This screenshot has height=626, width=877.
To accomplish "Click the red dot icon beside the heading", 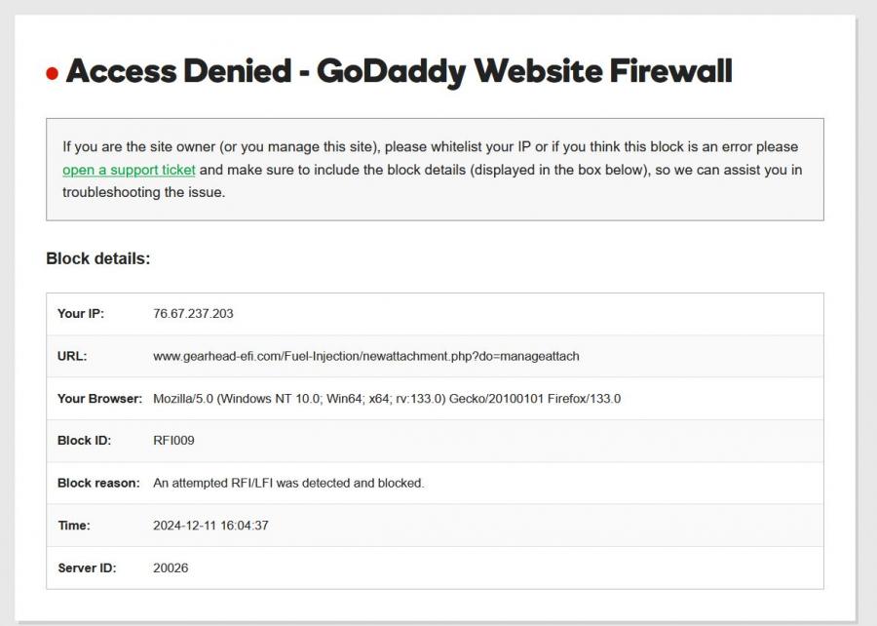I will click(x=53, y=74).
